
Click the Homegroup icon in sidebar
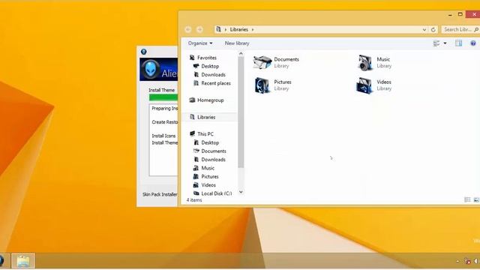192,100
